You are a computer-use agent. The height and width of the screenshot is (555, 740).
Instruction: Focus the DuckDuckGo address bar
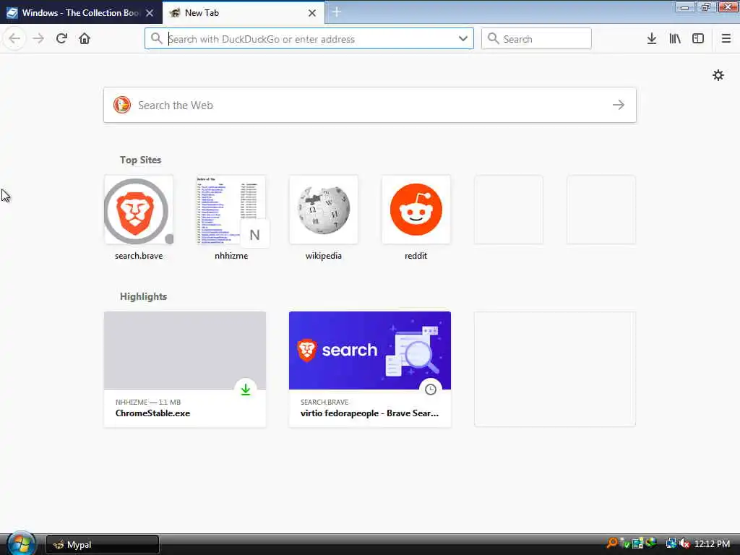(x=309, y=39)
